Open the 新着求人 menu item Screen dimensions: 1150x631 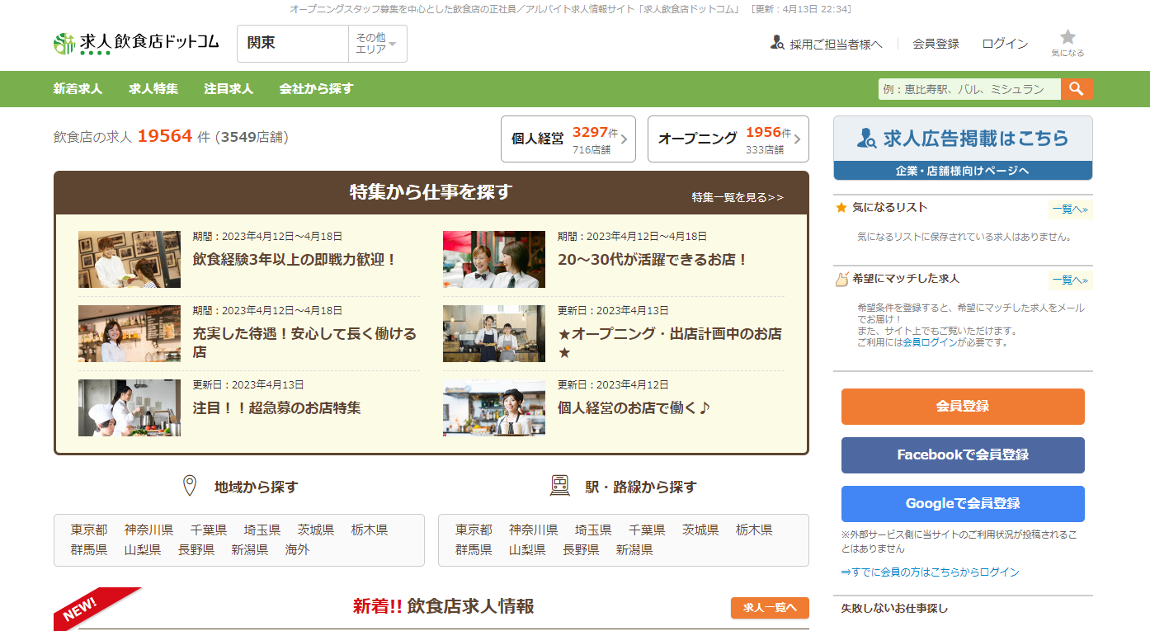point(78,89)
